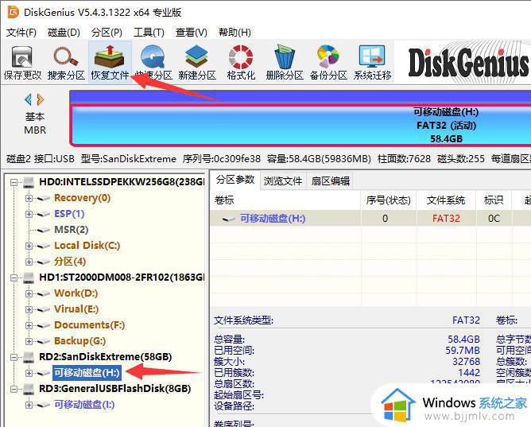Screen dimensions: 531x427
Task: Click the FAT32 58.4GB partition bar in disk map
Action: pyautogui.click(x=301, y=125)
